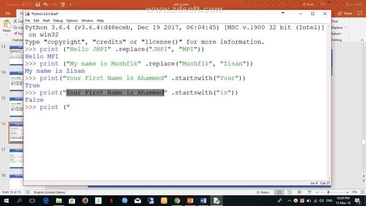Click the "True" output line
This screenshot has height=206, width=366.
pyautogui.click(x=33, y=85)
